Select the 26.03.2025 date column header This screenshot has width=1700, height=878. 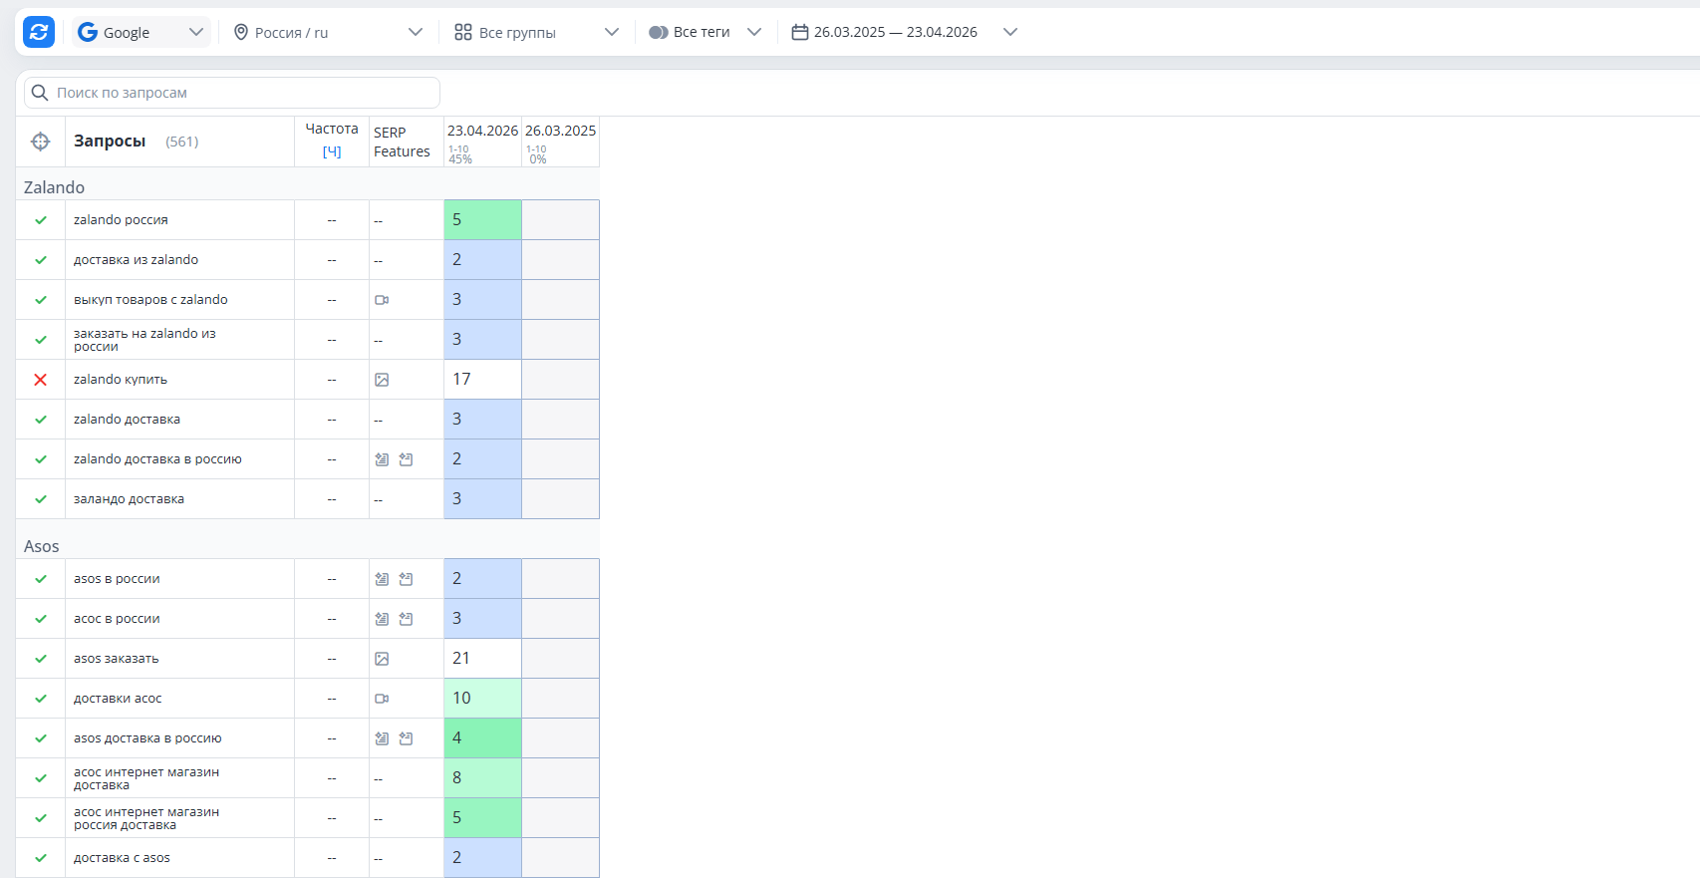(561, 131)
